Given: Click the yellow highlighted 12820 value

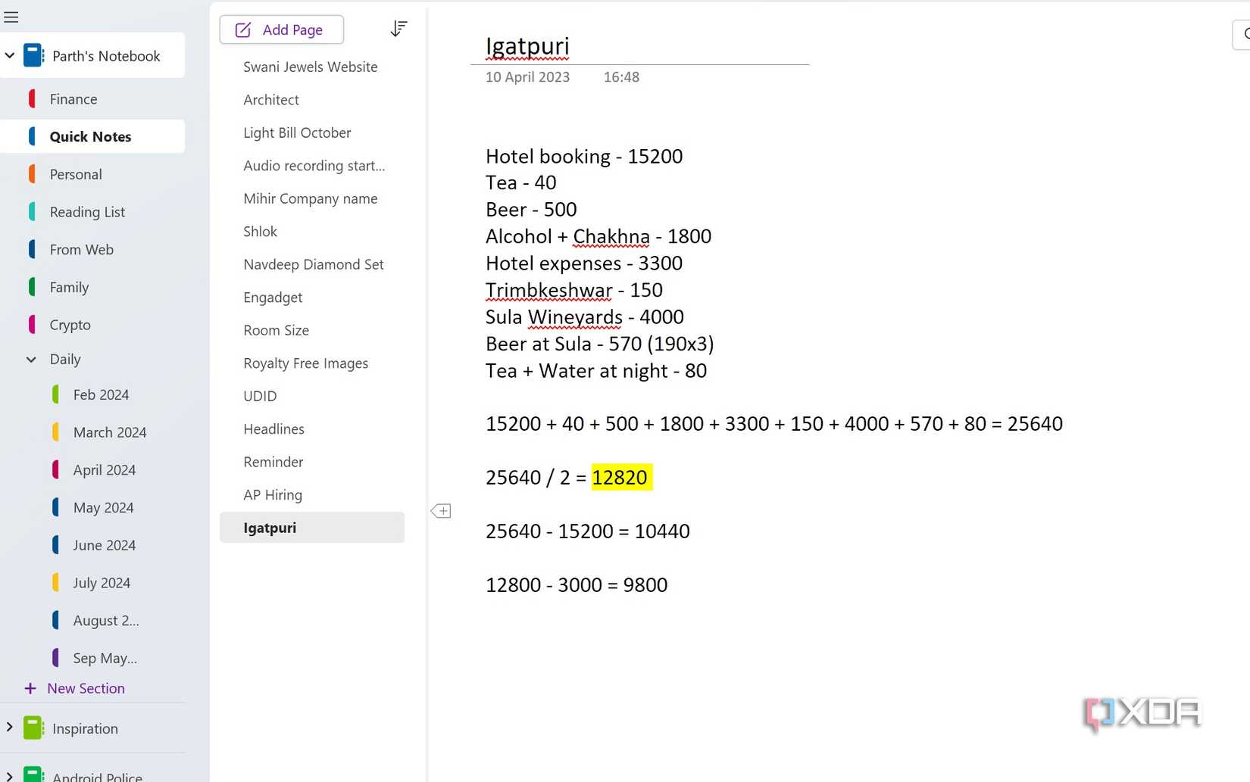Looking at the screenshot, I should [620, 477].
